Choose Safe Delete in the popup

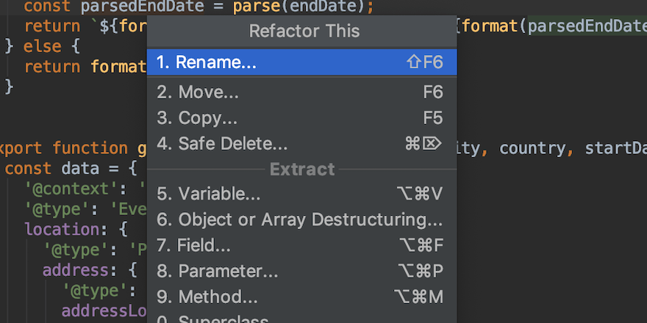(x=222, y=144)
